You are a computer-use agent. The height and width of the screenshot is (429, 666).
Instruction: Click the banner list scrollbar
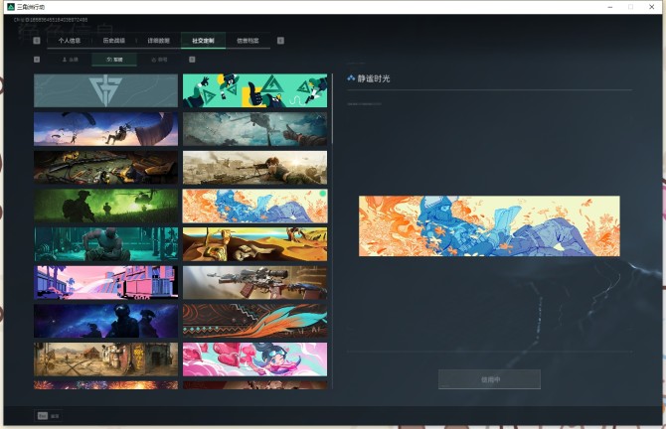332,109
